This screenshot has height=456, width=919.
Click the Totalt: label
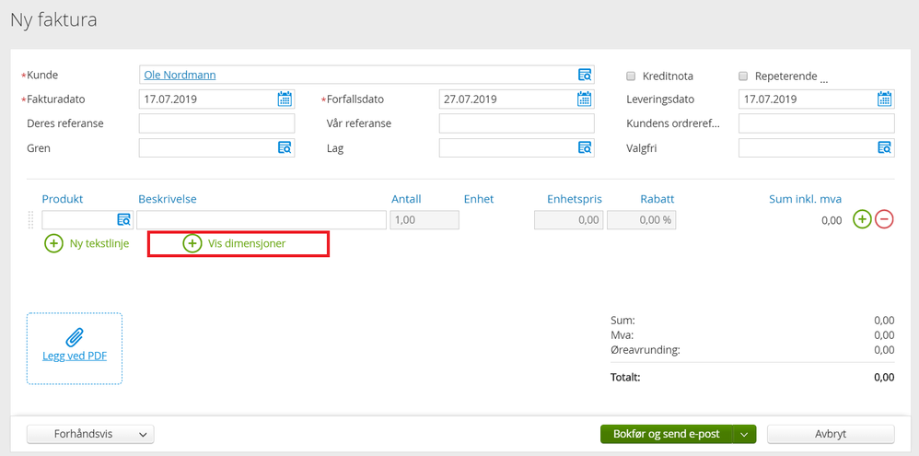(625, 377)
